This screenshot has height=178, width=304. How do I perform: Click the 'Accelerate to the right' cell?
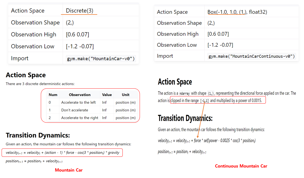tap(80, 118)
